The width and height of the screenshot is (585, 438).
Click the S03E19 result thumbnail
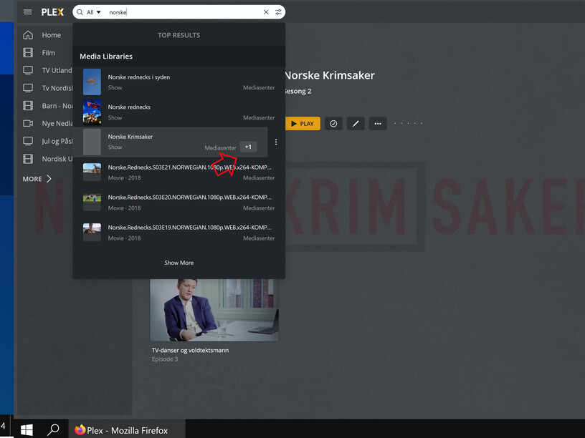tap(92, 233)
